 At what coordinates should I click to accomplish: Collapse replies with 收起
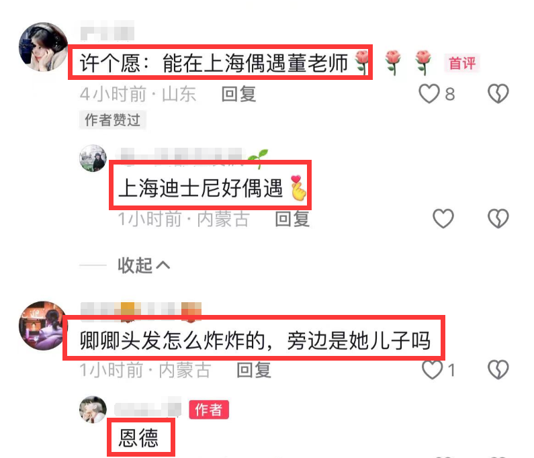tap(135, 265)
